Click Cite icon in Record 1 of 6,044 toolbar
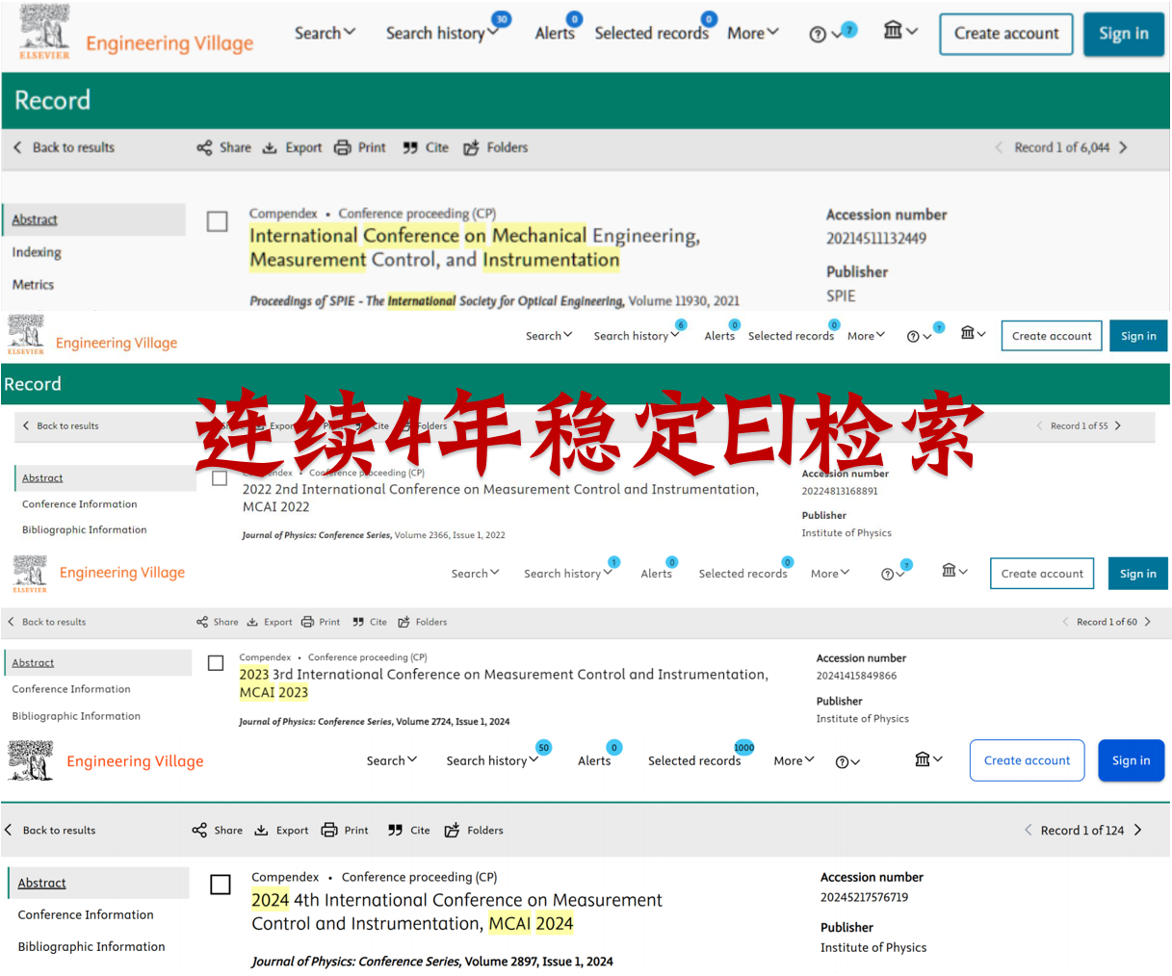Viewport: 1172px width, 976px height. coord(410,147)
